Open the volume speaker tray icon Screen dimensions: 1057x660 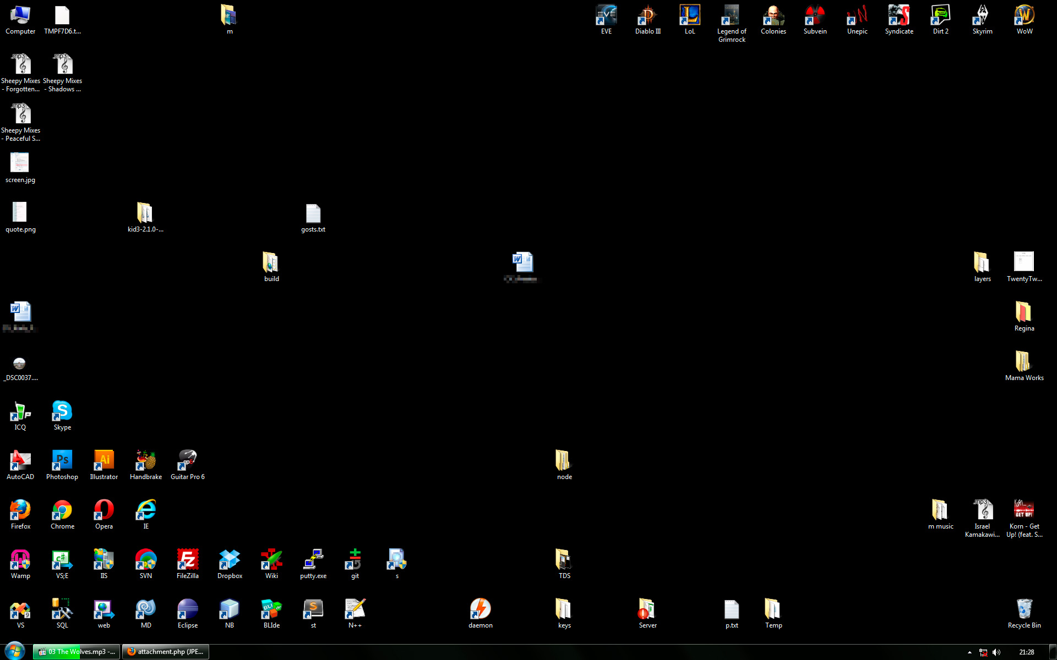(x=996, y=652)
